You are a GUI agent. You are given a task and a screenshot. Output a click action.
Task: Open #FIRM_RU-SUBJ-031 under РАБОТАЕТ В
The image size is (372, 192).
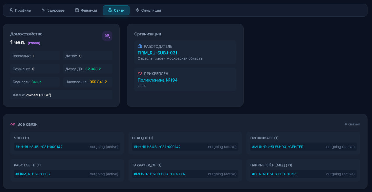pyautogui.click(x=33, y=174)
